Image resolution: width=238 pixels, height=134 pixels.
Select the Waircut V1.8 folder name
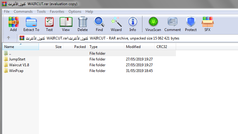19,65
